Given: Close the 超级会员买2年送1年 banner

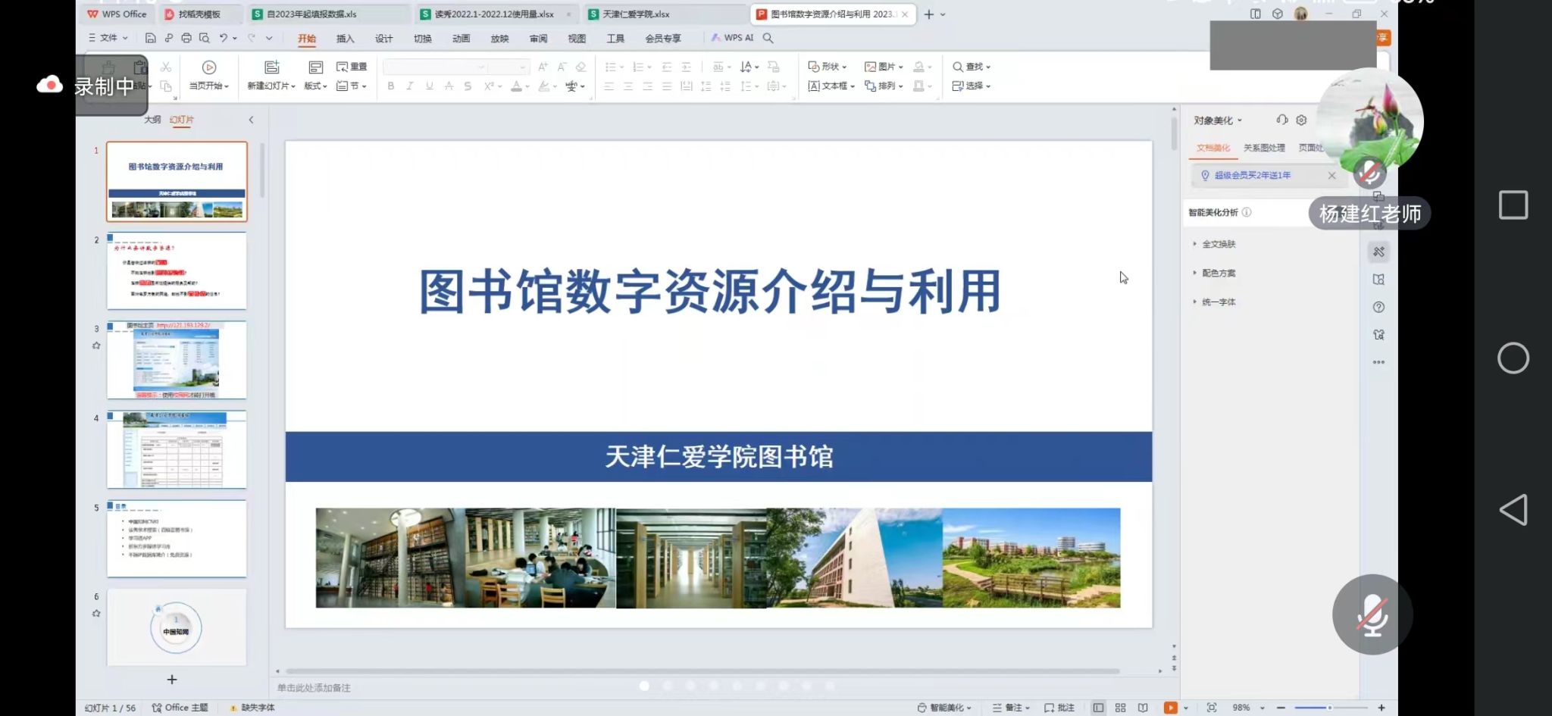Looking at the screenshot, I should click(1332, 175).
